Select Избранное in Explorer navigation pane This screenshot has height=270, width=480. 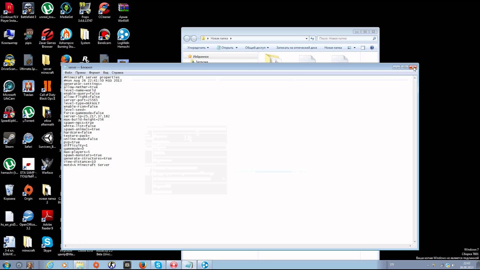click(x=201, y=57)
